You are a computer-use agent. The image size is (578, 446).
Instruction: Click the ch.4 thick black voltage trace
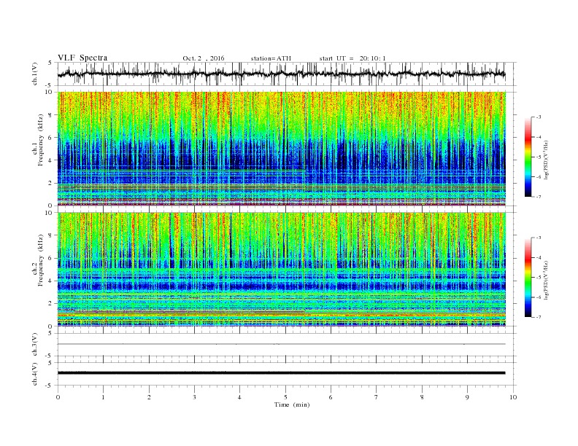pyautogui.click(x=281, y=373)
